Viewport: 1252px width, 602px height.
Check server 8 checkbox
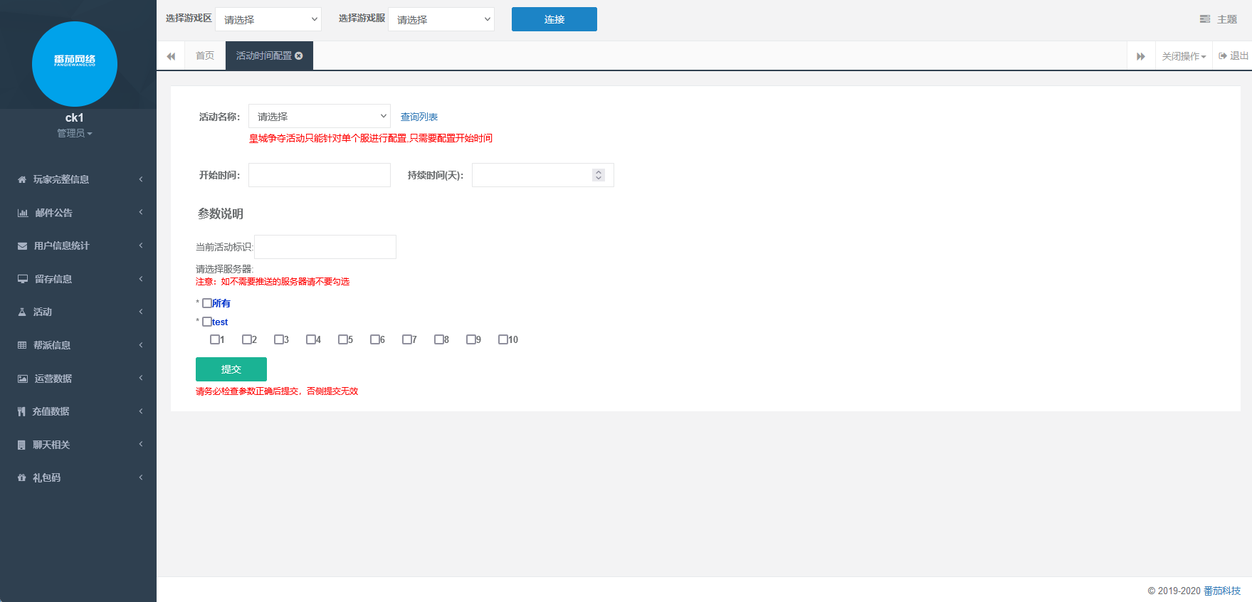[x=439, y=339]
